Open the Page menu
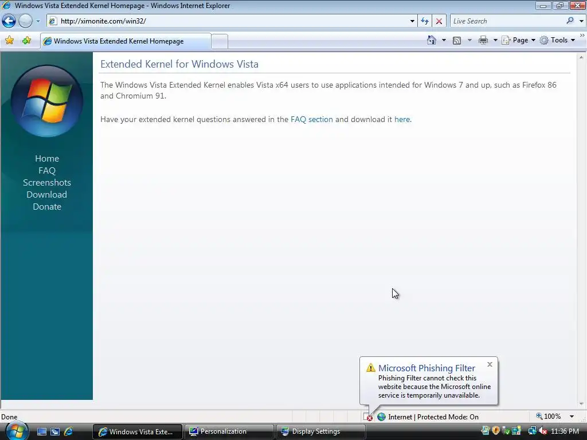This screenshot has height=440, width=587. pos(518,40)
